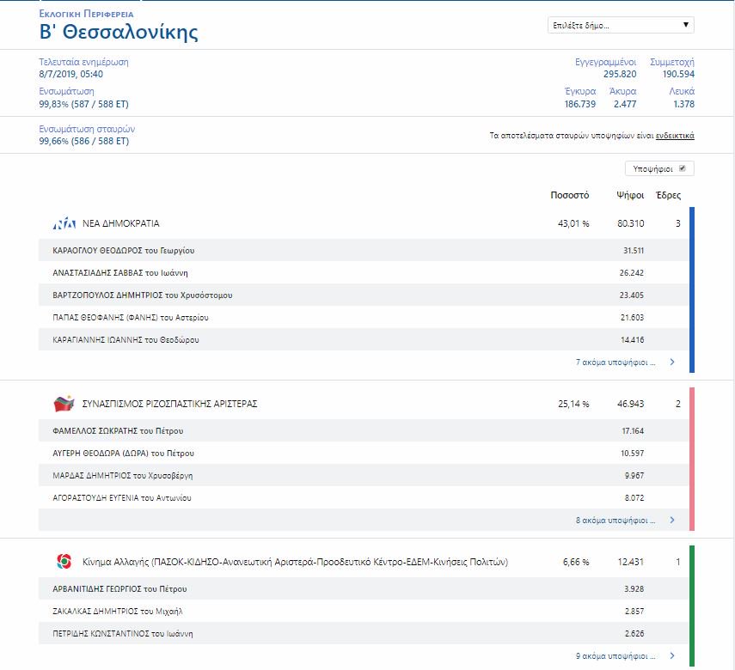Click the chevron arrow next to 8 ακόμα υποψήφιοι
The width and height of the screenshot is (735, 670).
(x=672, y=520)
